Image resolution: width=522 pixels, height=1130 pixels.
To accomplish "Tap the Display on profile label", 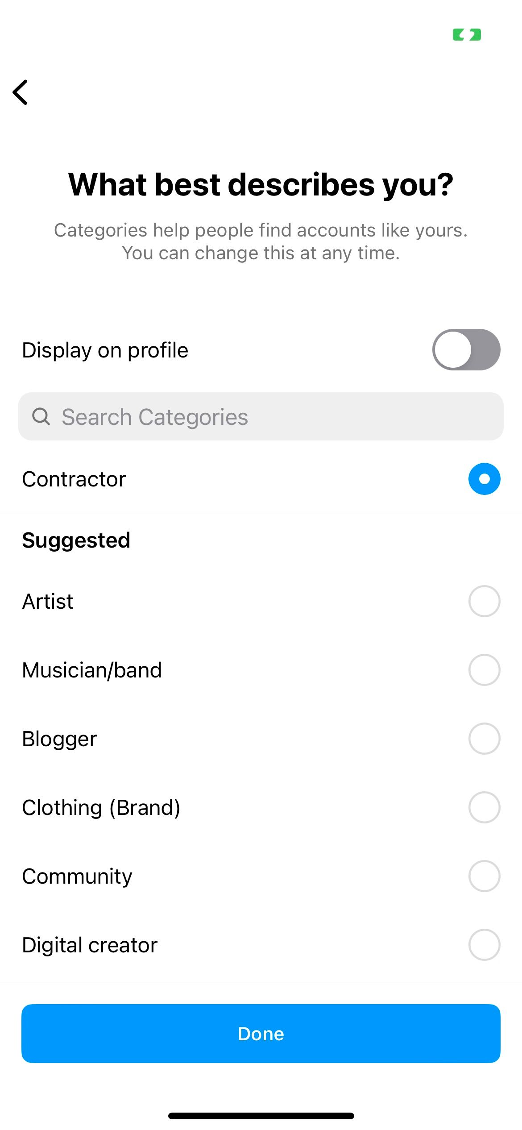I will pos(105,350).
